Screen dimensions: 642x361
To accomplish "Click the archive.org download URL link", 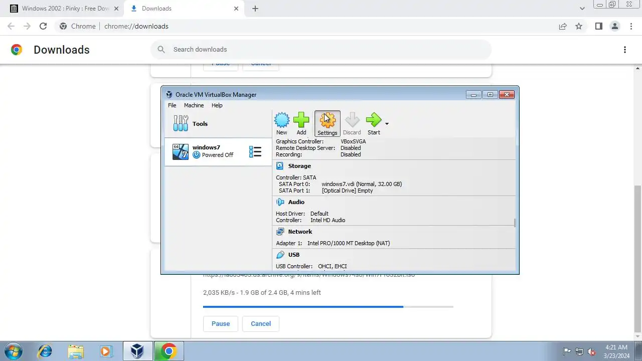I will [309, 275].
